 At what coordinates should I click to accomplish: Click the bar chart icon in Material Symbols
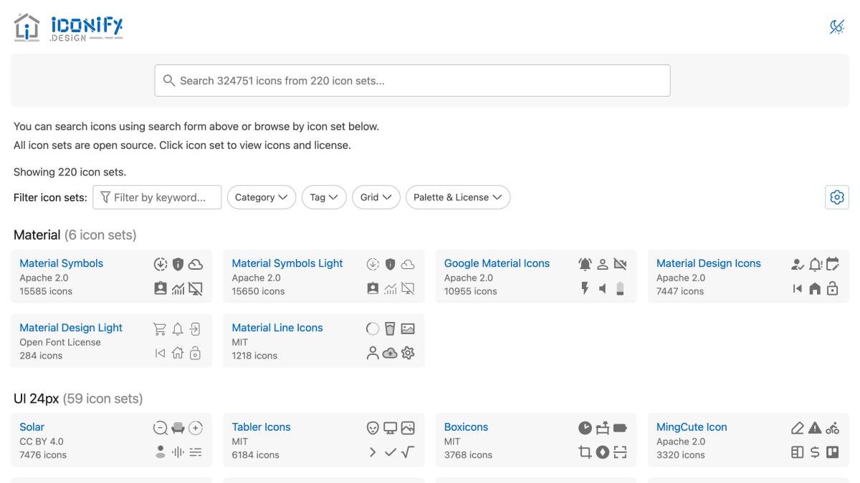tap(178, 288)
